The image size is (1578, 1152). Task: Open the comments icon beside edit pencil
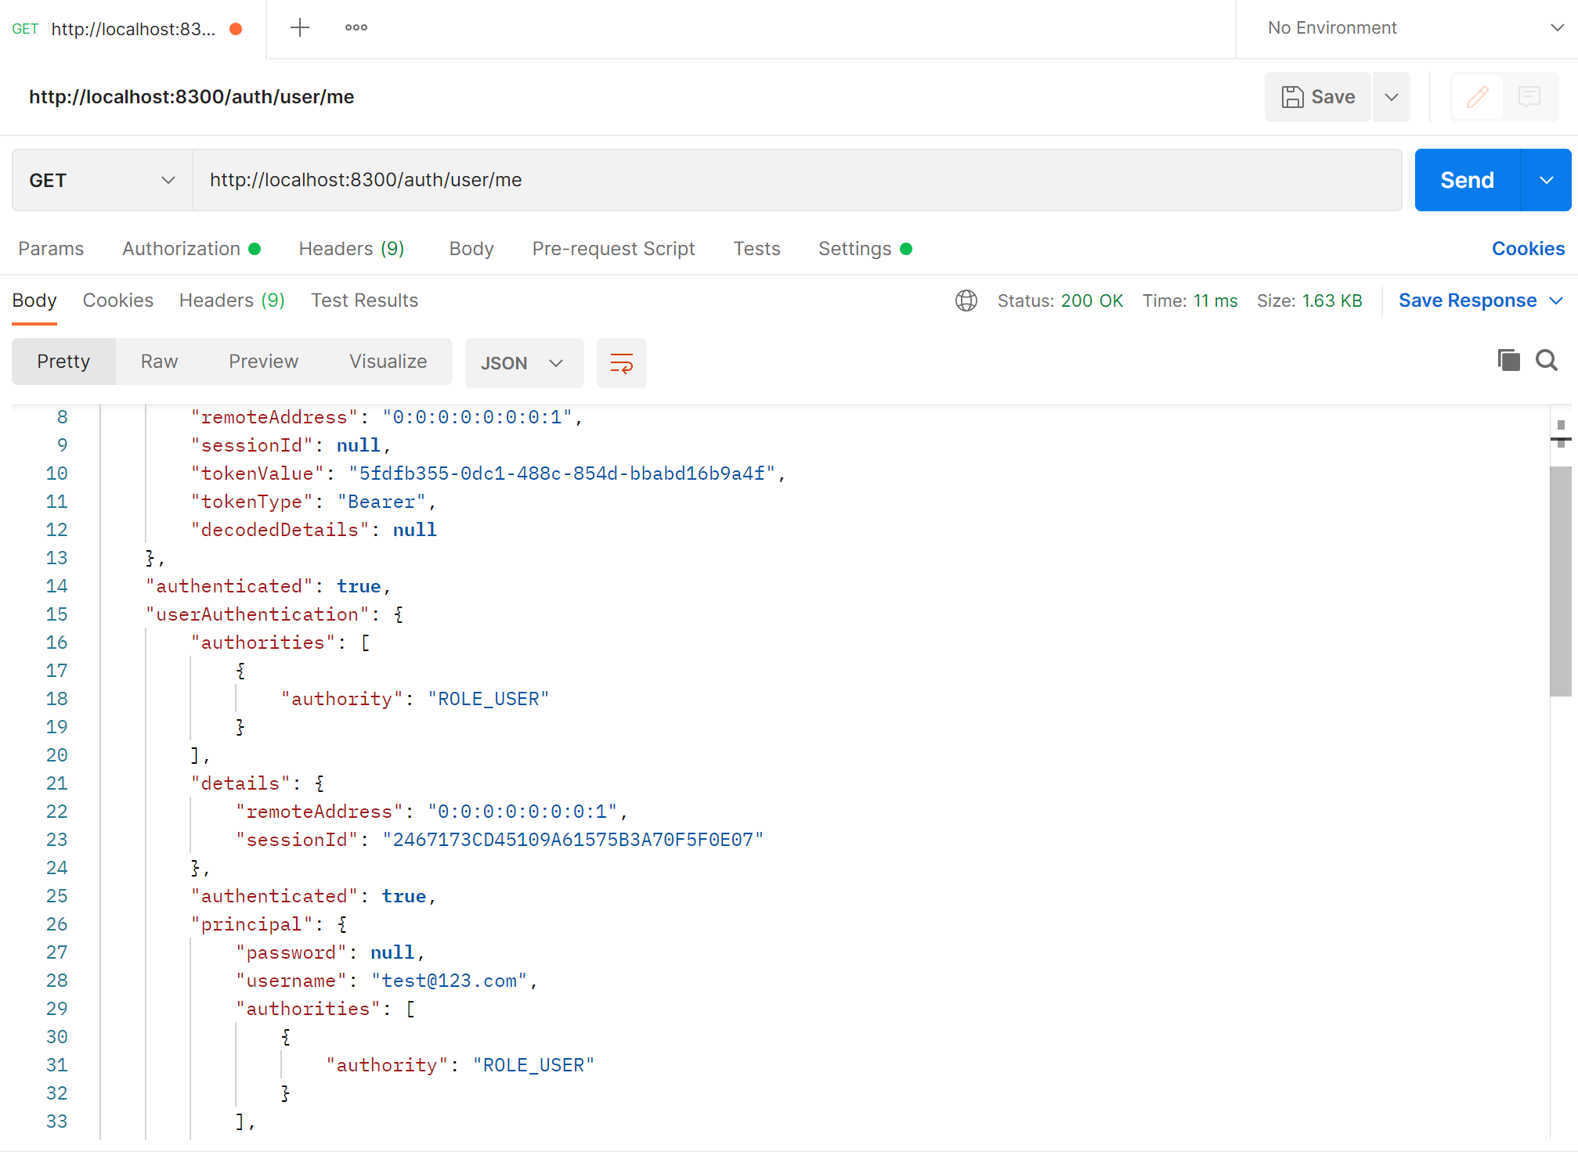pos(1529,97)
